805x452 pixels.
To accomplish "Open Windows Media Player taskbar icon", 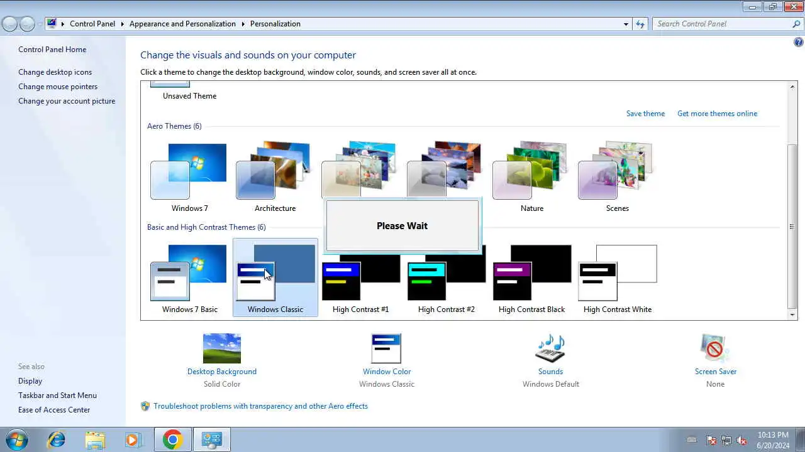I will (x=133, y=439).
